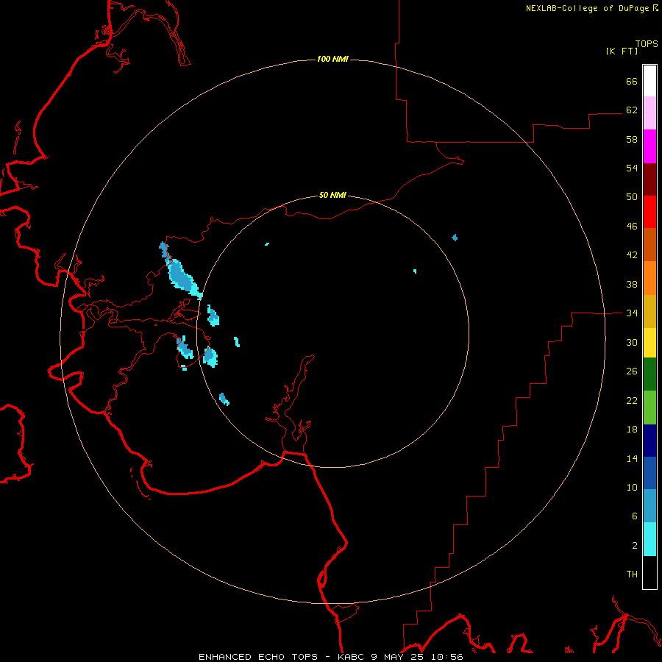The width and height of the screenshot is (662, 662).
Task: Click the 22 legend value
Action: pos(632,400)
